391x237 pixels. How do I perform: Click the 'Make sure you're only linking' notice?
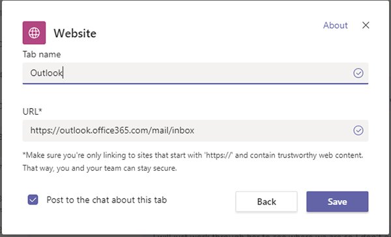[x=193, y=155]
